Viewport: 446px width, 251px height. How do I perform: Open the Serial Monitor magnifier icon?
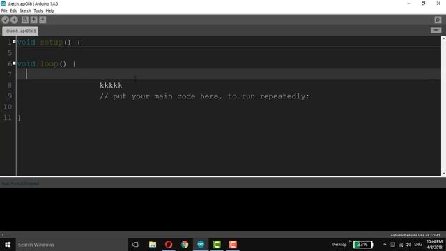point(438,20)
